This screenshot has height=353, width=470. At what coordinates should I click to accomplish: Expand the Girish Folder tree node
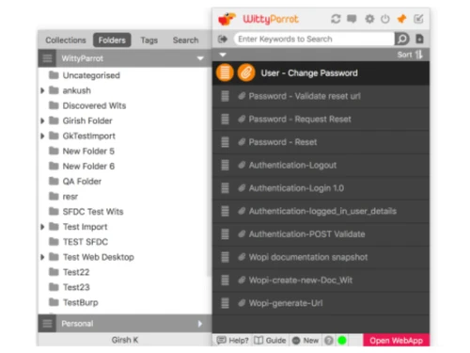coord(42,120)
